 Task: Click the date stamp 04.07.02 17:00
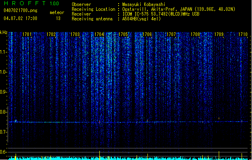pyautogui.click(x=20, y=18)
